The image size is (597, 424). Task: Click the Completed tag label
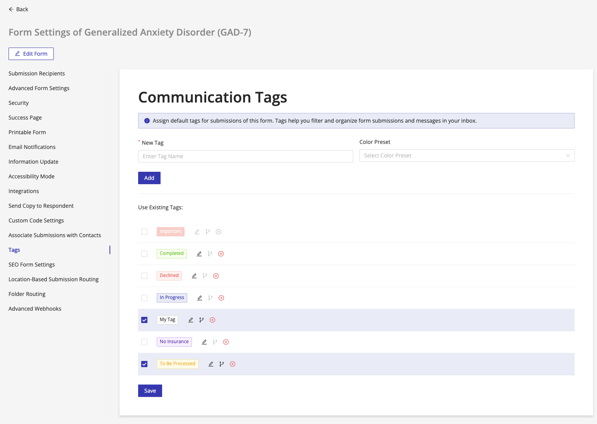(x=172, y=254)
